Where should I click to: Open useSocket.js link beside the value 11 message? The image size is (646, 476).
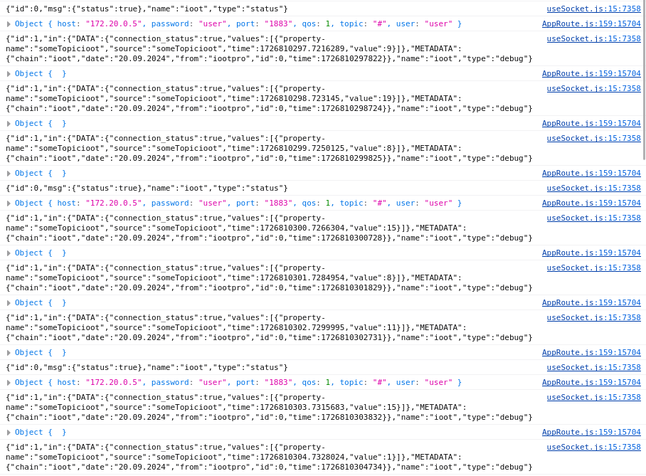coord(593,318)
